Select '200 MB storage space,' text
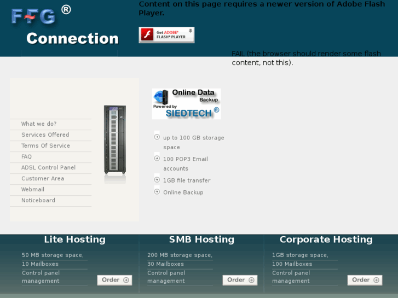Screen dimensions: 398x298 [x=180, y=255]
